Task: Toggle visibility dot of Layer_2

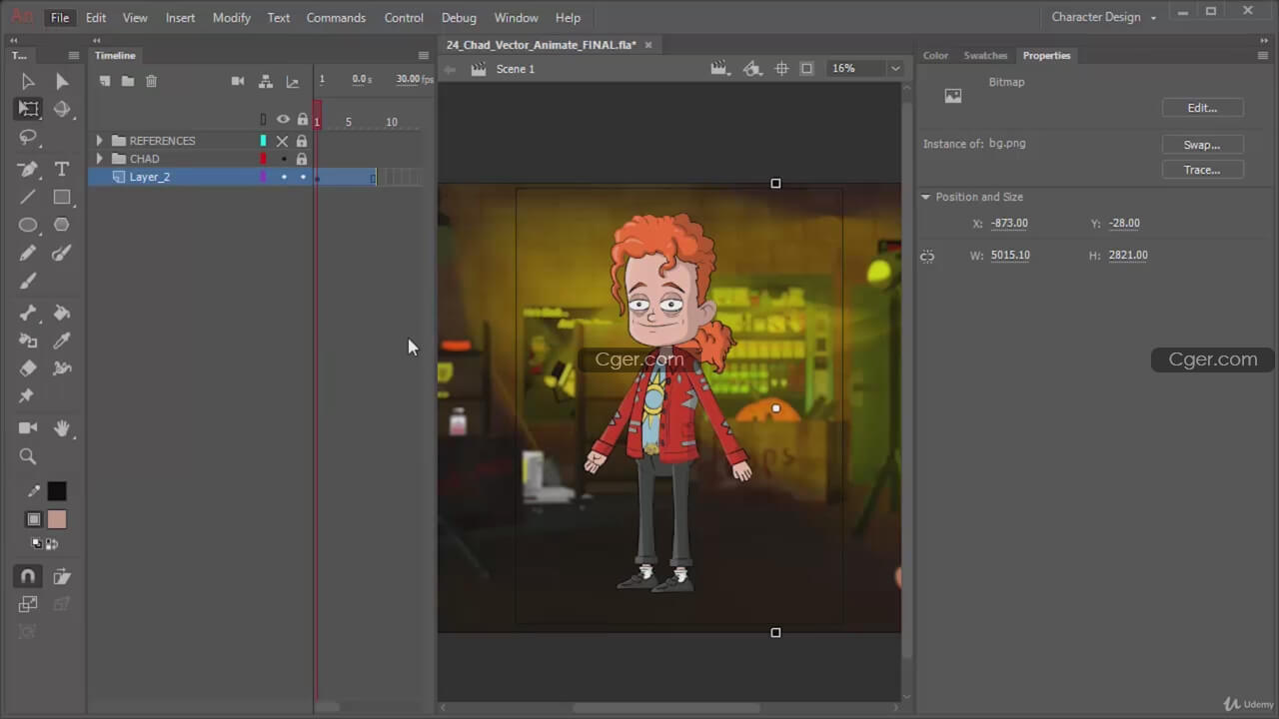Action: (x=283, y=177)
